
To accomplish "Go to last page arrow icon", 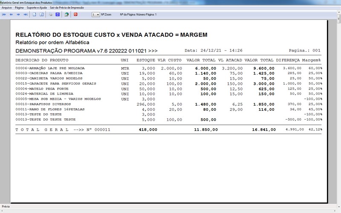I will [x=26, y=14].
